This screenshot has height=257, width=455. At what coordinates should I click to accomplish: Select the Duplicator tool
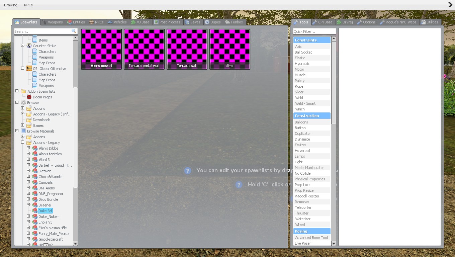pyautogui.click(x=312, y=134)
